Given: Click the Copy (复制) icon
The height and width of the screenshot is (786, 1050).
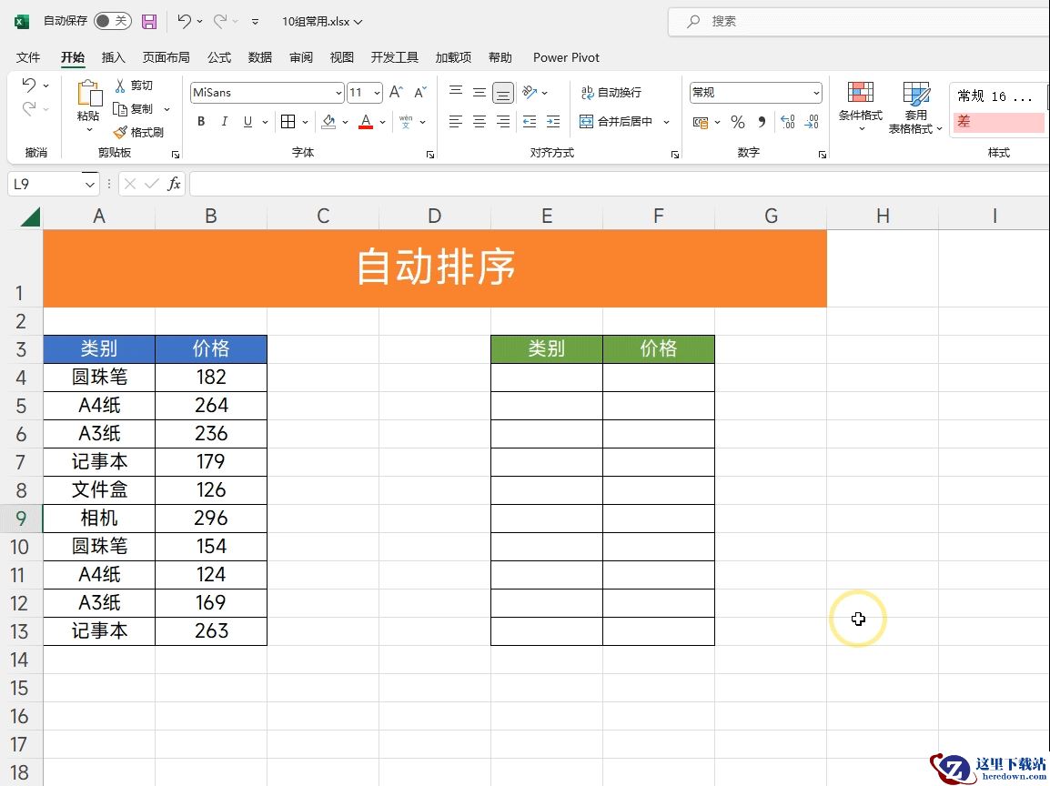Looking at the screenshot, I should pyautogui.click(x=120, y=109).
